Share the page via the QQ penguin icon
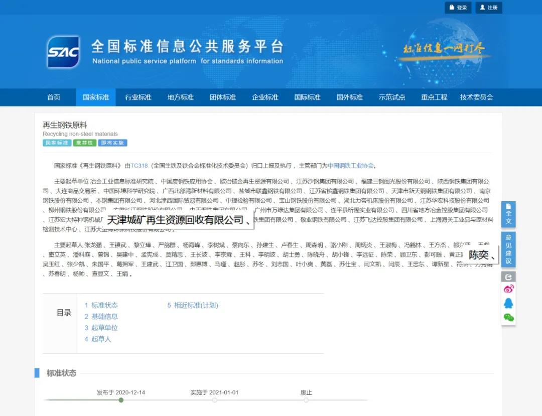542x416 pixels. pyautogui.click(x=508, y=304)
